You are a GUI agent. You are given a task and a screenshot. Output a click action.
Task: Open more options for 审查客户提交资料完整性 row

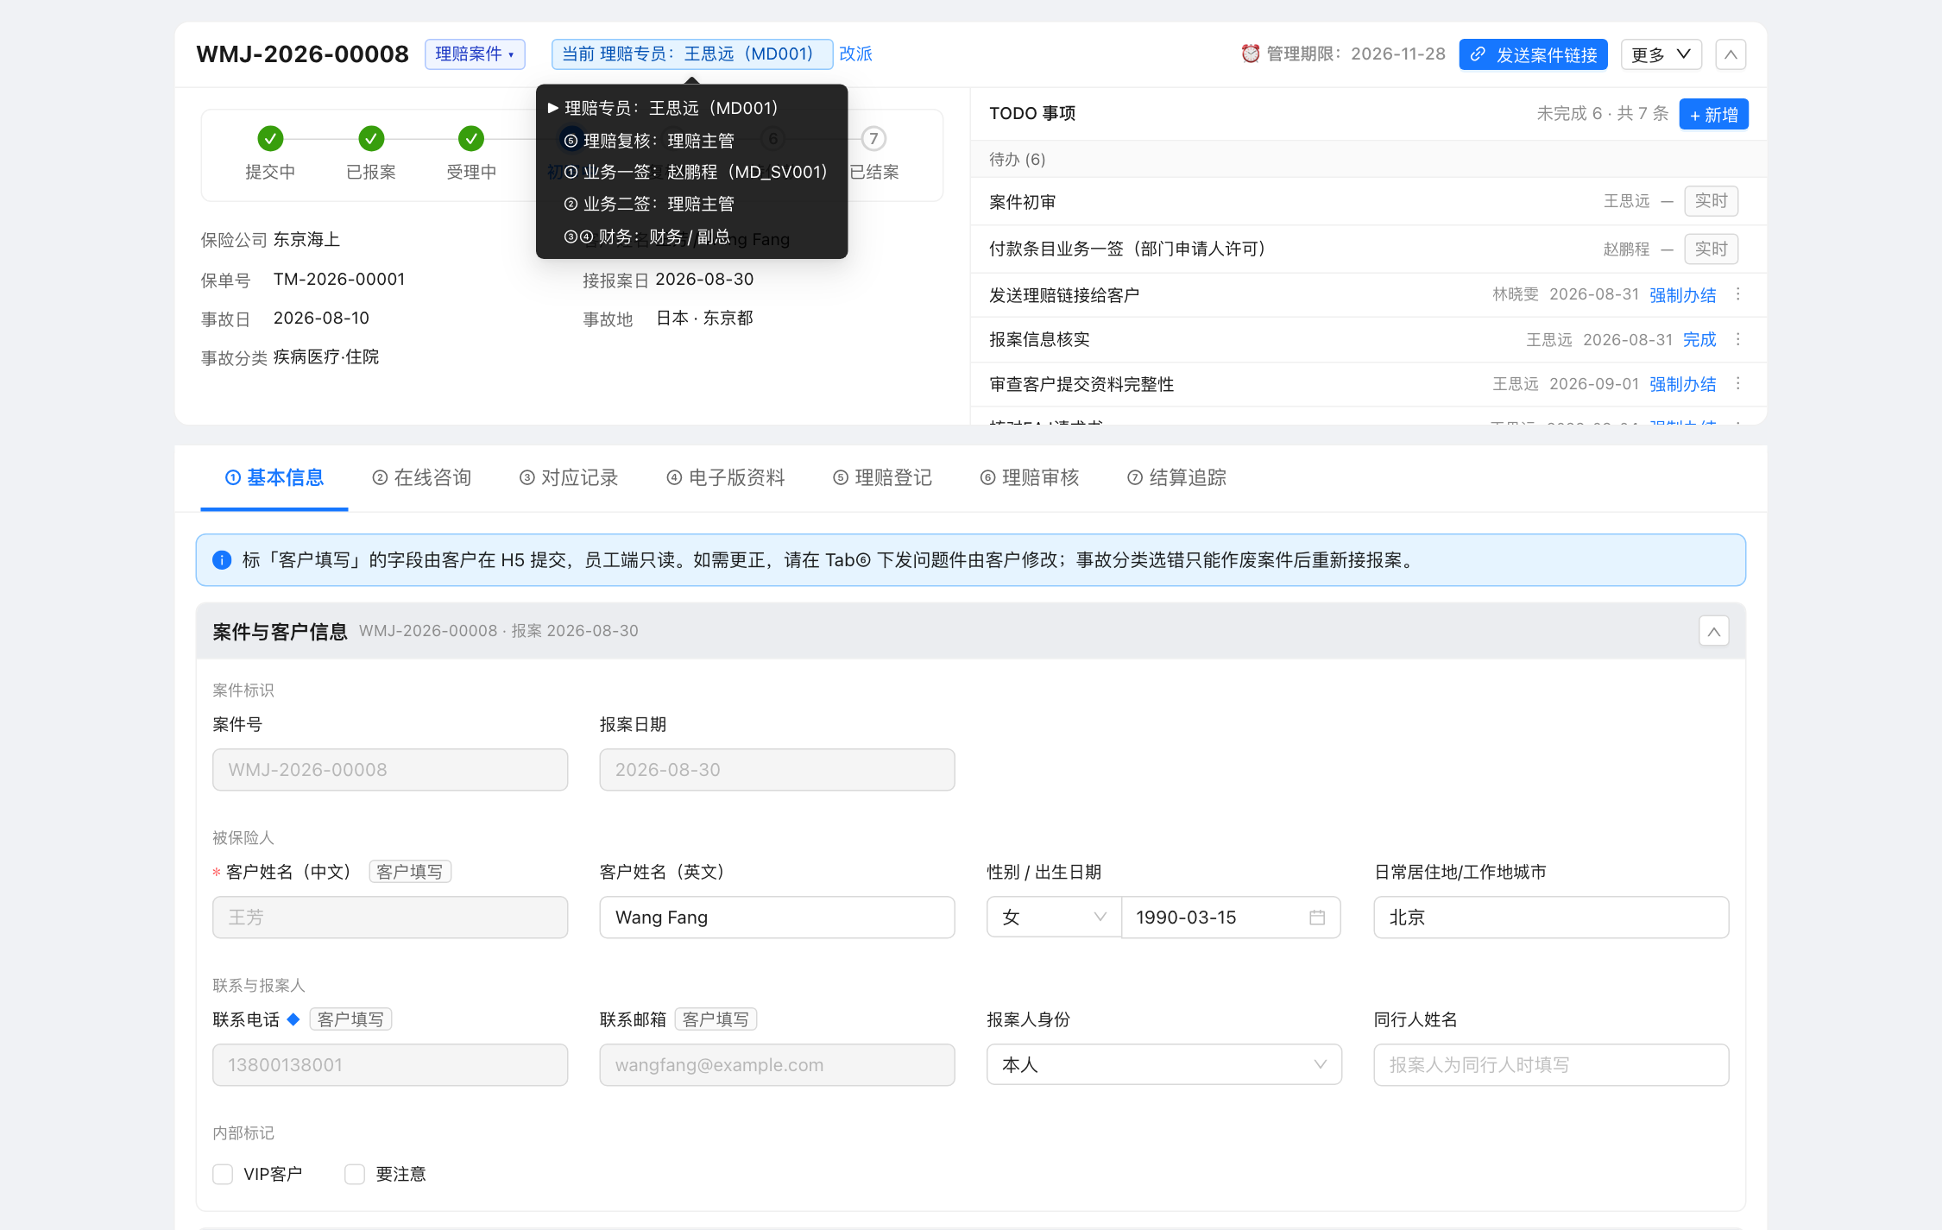[x=1738, y=384]
